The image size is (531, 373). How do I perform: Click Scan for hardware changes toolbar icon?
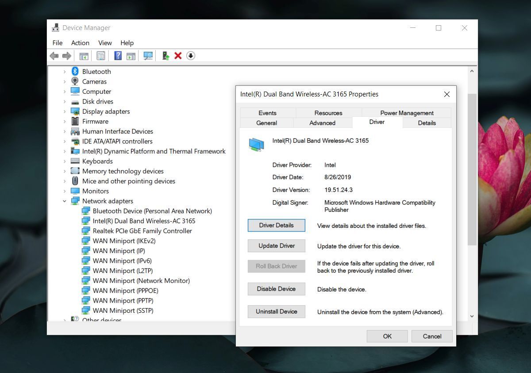pos(148,56)
